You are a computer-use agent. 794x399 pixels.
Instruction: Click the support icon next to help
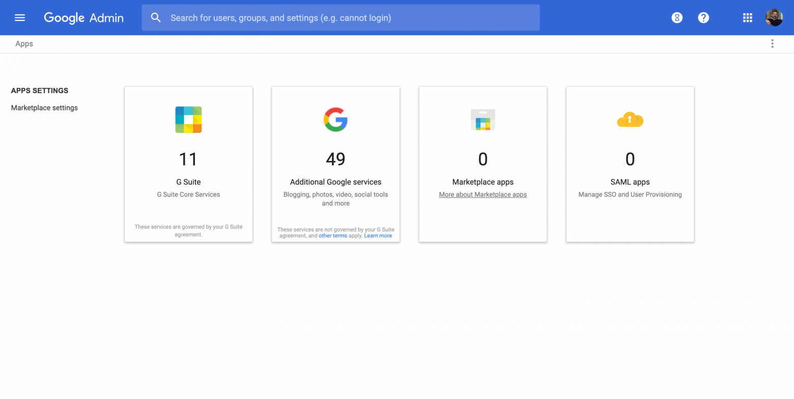point(676,17)
